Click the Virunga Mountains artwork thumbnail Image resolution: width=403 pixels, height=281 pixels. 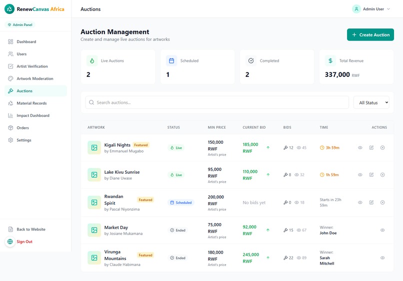[x=94, y=258]
